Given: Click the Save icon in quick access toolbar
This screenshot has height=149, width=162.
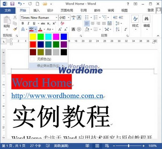Looking at the screenshot, I should click(x=12, y=4).
